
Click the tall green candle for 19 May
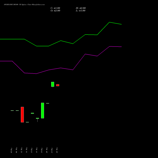coord(43,111)
